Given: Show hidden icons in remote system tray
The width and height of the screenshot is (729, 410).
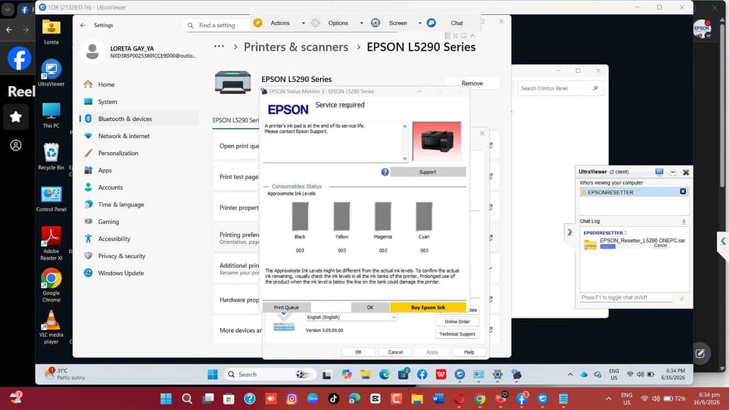Looking at the screenshot, I should pyautogui.click(x=570, y=374).
